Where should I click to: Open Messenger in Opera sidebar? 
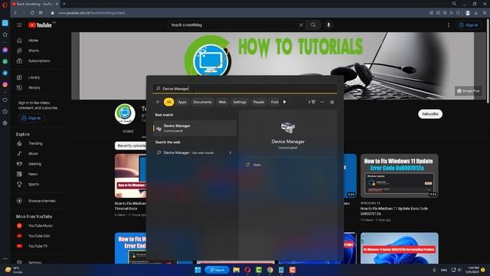click(x=5, y=50)
